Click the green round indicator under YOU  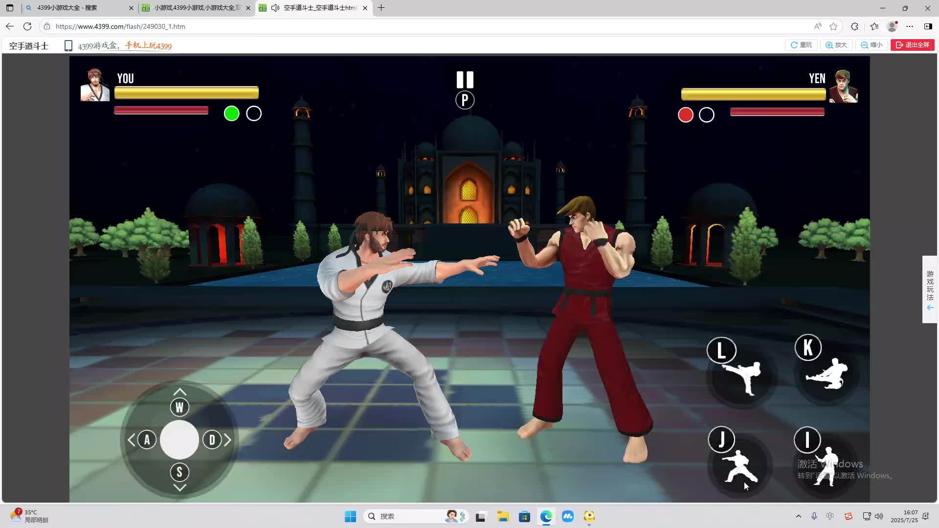(x=231, y=113)
